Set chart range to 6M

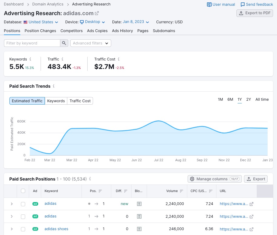pos(230,100)
